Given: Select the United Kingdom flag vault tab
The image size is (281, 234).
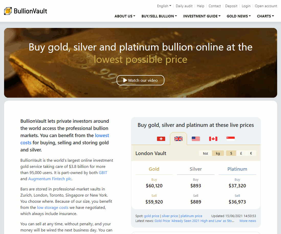Looking at the screenshot, I should 178,139.
